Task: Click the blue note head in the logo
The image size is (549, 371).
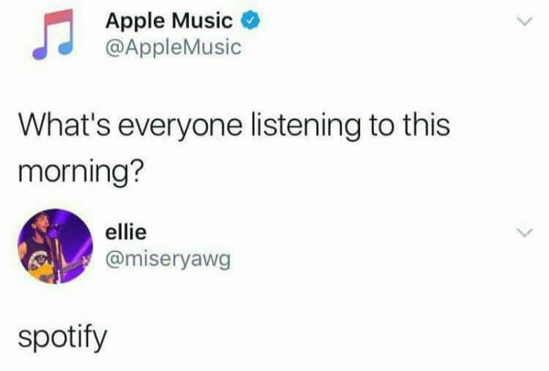Action: pos(66,48)
